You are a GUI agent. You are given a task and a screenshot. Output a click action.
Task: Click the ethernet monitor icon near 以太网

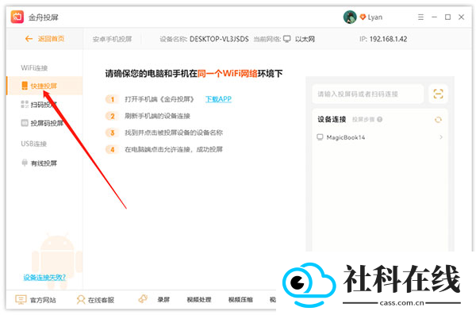287,39
